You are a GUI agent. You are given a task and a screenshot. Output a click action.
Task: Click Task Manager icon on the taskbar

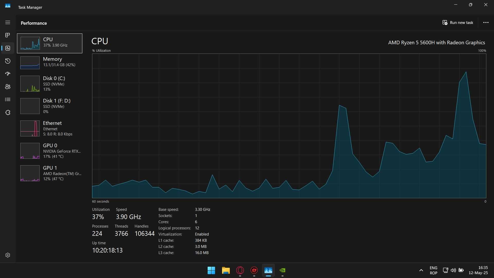268,270
